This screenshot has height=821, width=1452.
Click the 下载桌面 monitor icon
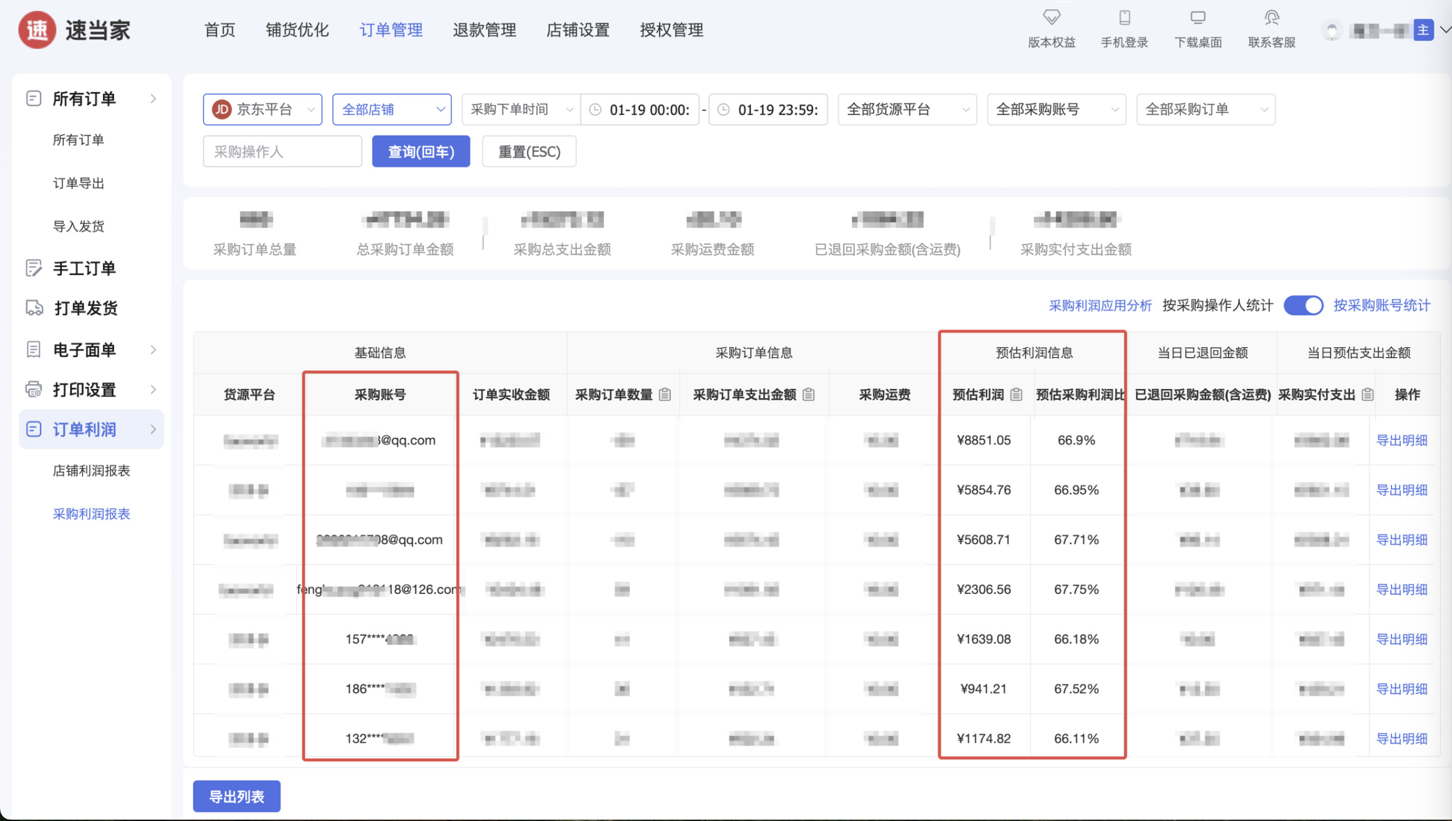coord(1197,18)
